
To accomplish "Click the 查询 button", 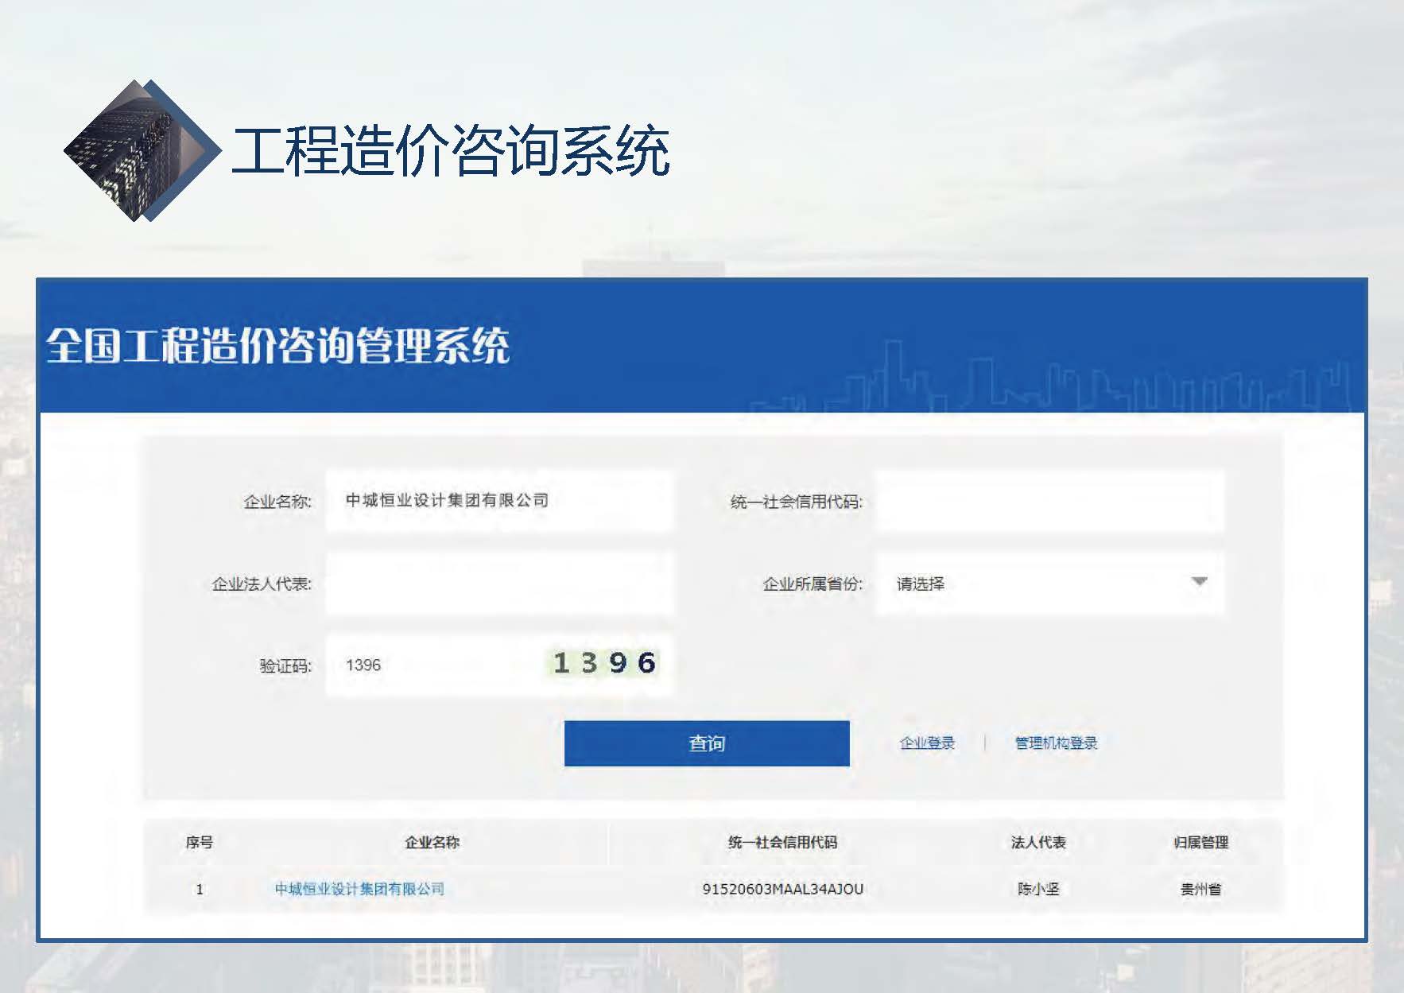I will (x=707, y=743).
